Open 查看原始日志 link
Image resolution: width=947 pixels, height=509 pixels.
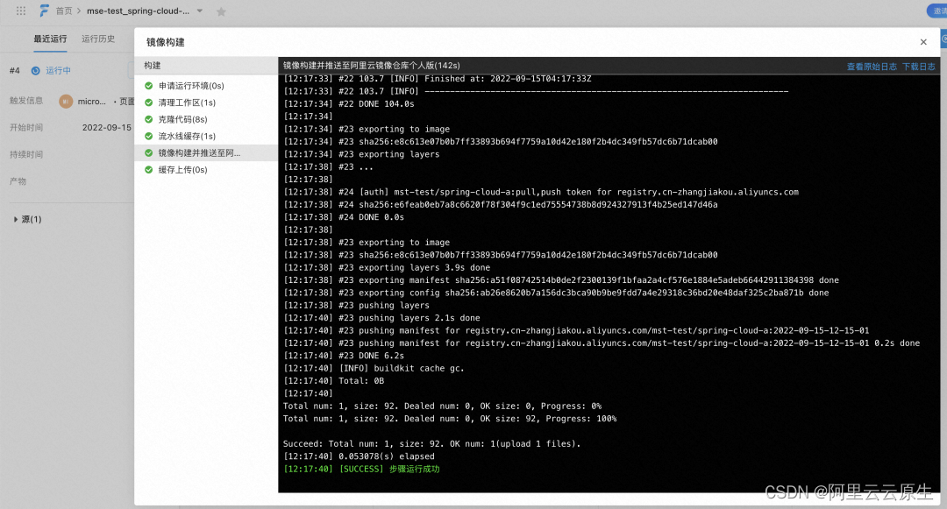tap(872, 67)
